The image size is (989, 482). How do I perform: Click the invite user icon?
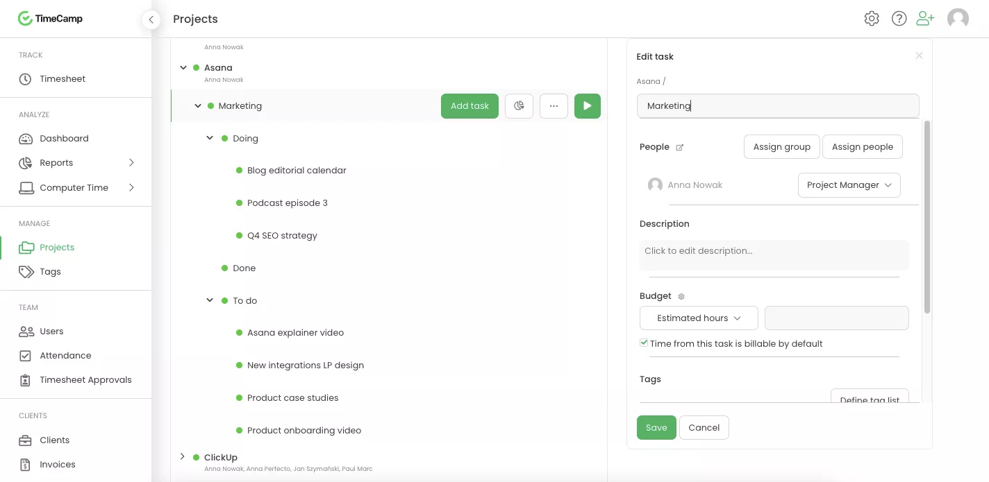[925, 19]
